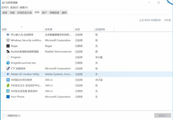Select the Skype startup entry name
This screenshot has width=173, height=120.
[x=14, y=46]
